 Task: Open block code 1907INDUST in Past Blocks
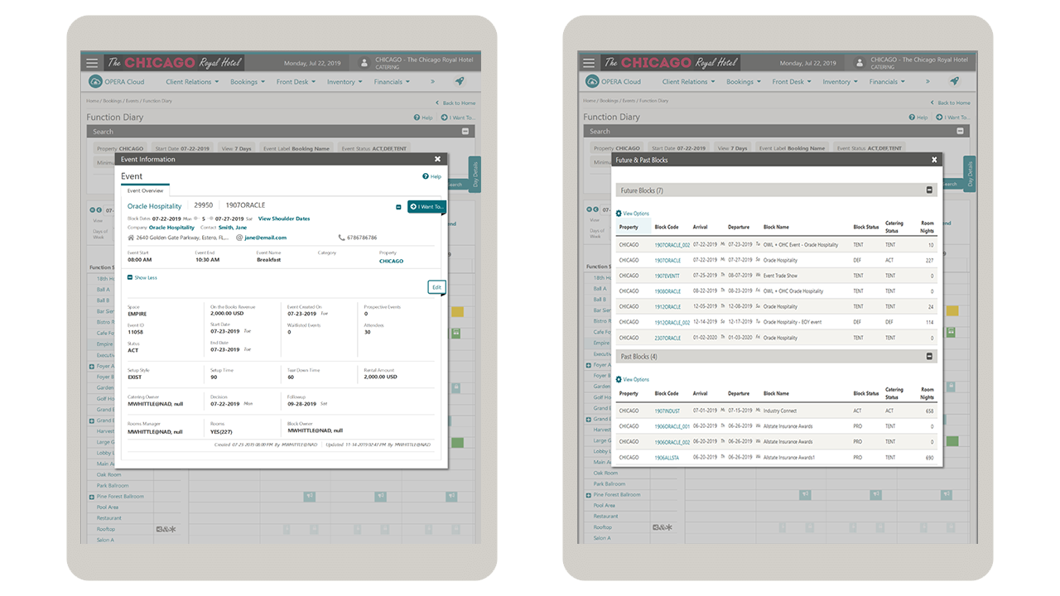coord(667,411)
